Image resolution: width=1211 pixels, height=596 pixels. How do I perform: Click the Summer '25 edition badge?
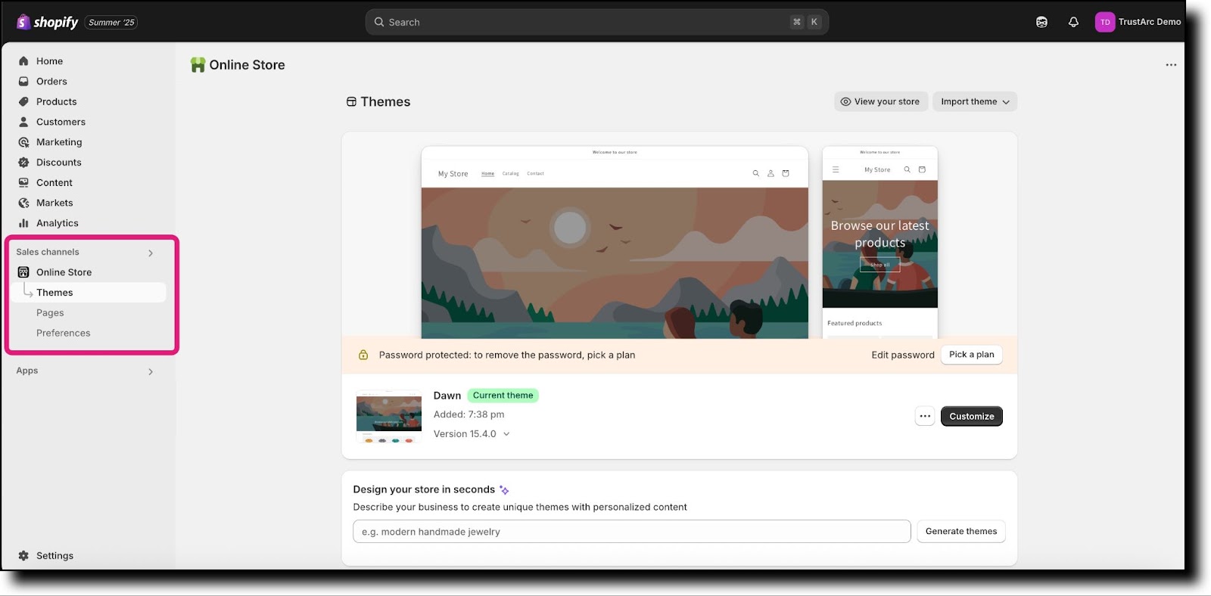(x=111, y=23)
